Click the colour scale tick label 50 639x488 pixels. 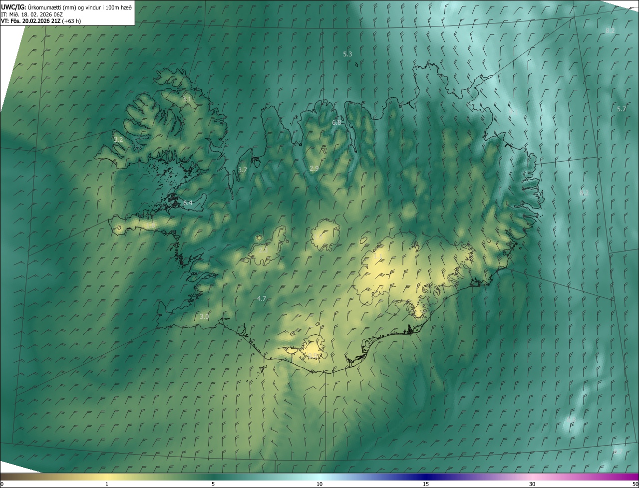tap(635, 484)
